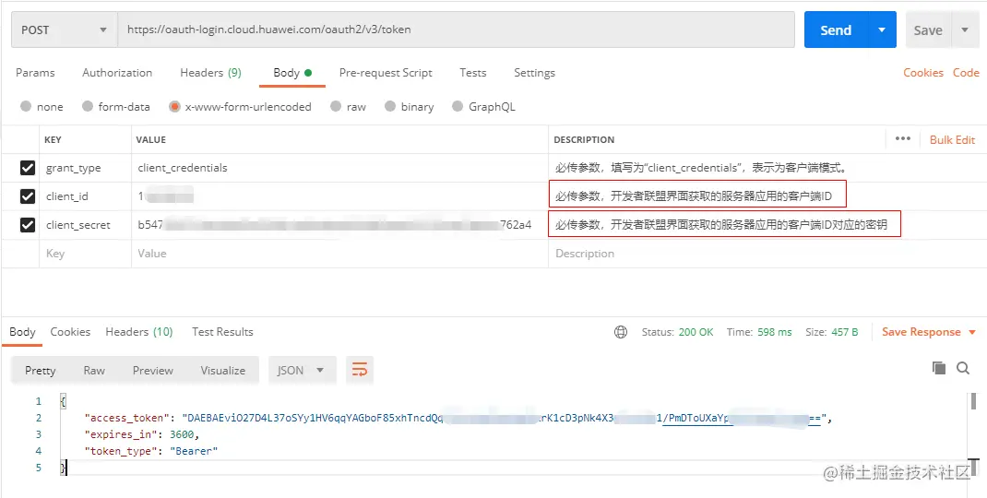Image resolution: width=987 pixels, height=498 pixels.
Task: Expand the Send button dropdown arrow
Action: (x=882, y=30)
